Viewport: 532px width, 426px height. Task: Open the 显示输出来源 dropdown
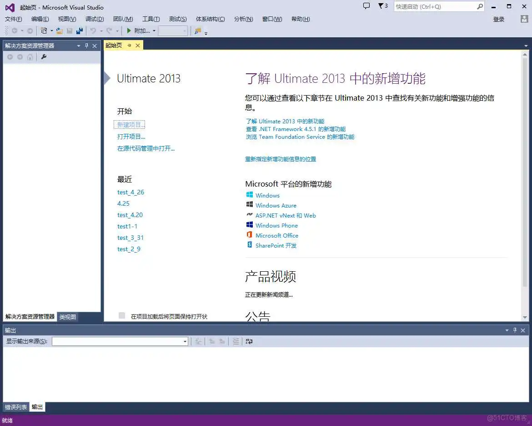[x=185, y=341]
